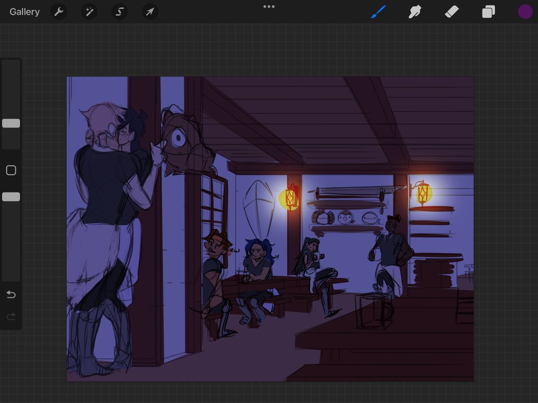This screenshot has height=403, width=538.
Task: Tap the left glowing lantern on canvas
Action: tap(291, 197)
